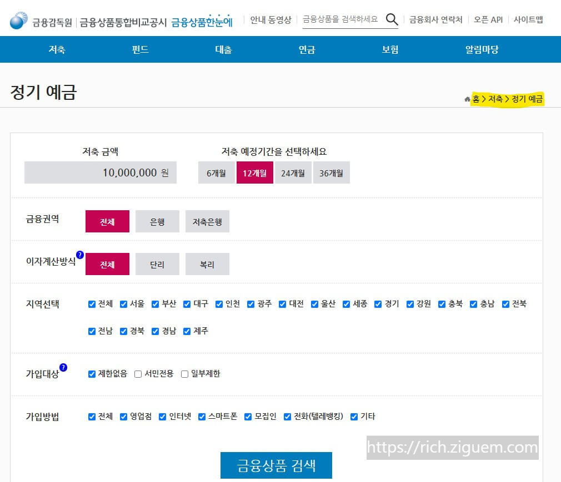Select 은행 in the 금융권역 filter
Image resolution: width=561 pixels, height=482 pixels.
click(157, 221)
